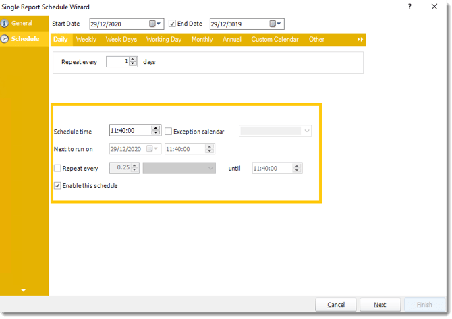Click the Schedule time input field

[130, 132]
